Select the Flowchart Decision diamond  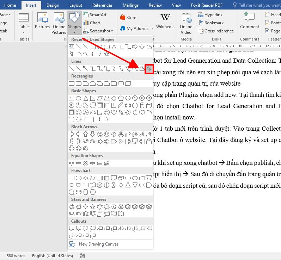click(x=86, y=178)
